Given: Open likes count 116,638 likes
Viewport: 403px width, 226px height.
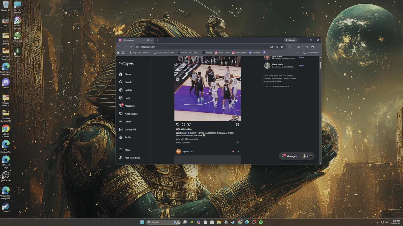Looking at the screenshot, I should tap(186, 129).
